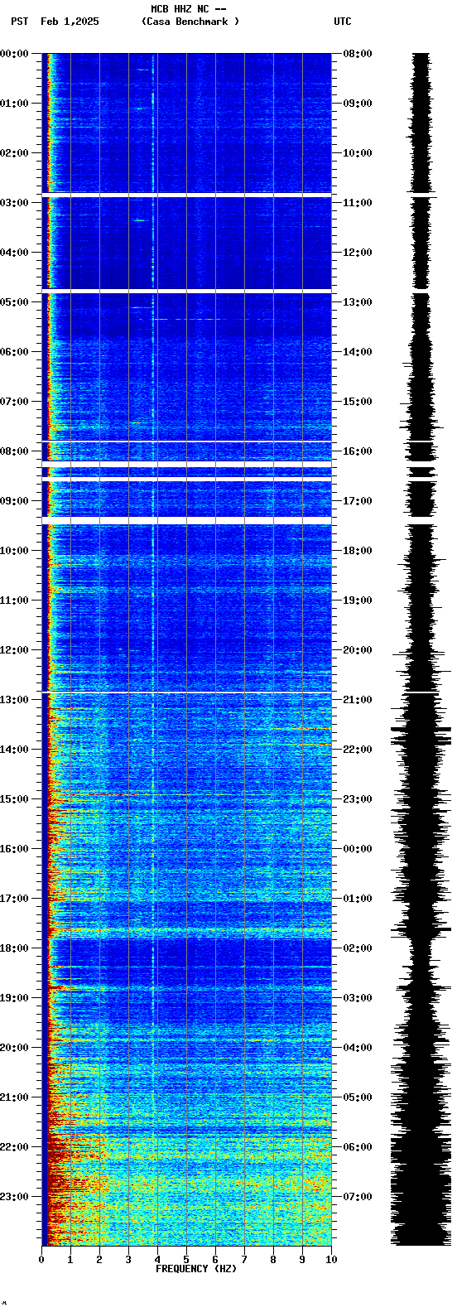Click the black seismogram waveform trace

(x=421, y=649)
